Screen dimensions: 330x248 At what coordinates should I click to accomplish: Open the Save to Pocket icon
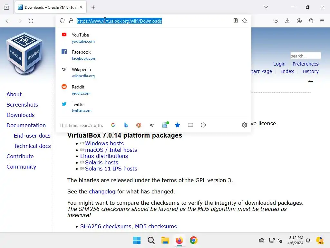pos(276,21)
